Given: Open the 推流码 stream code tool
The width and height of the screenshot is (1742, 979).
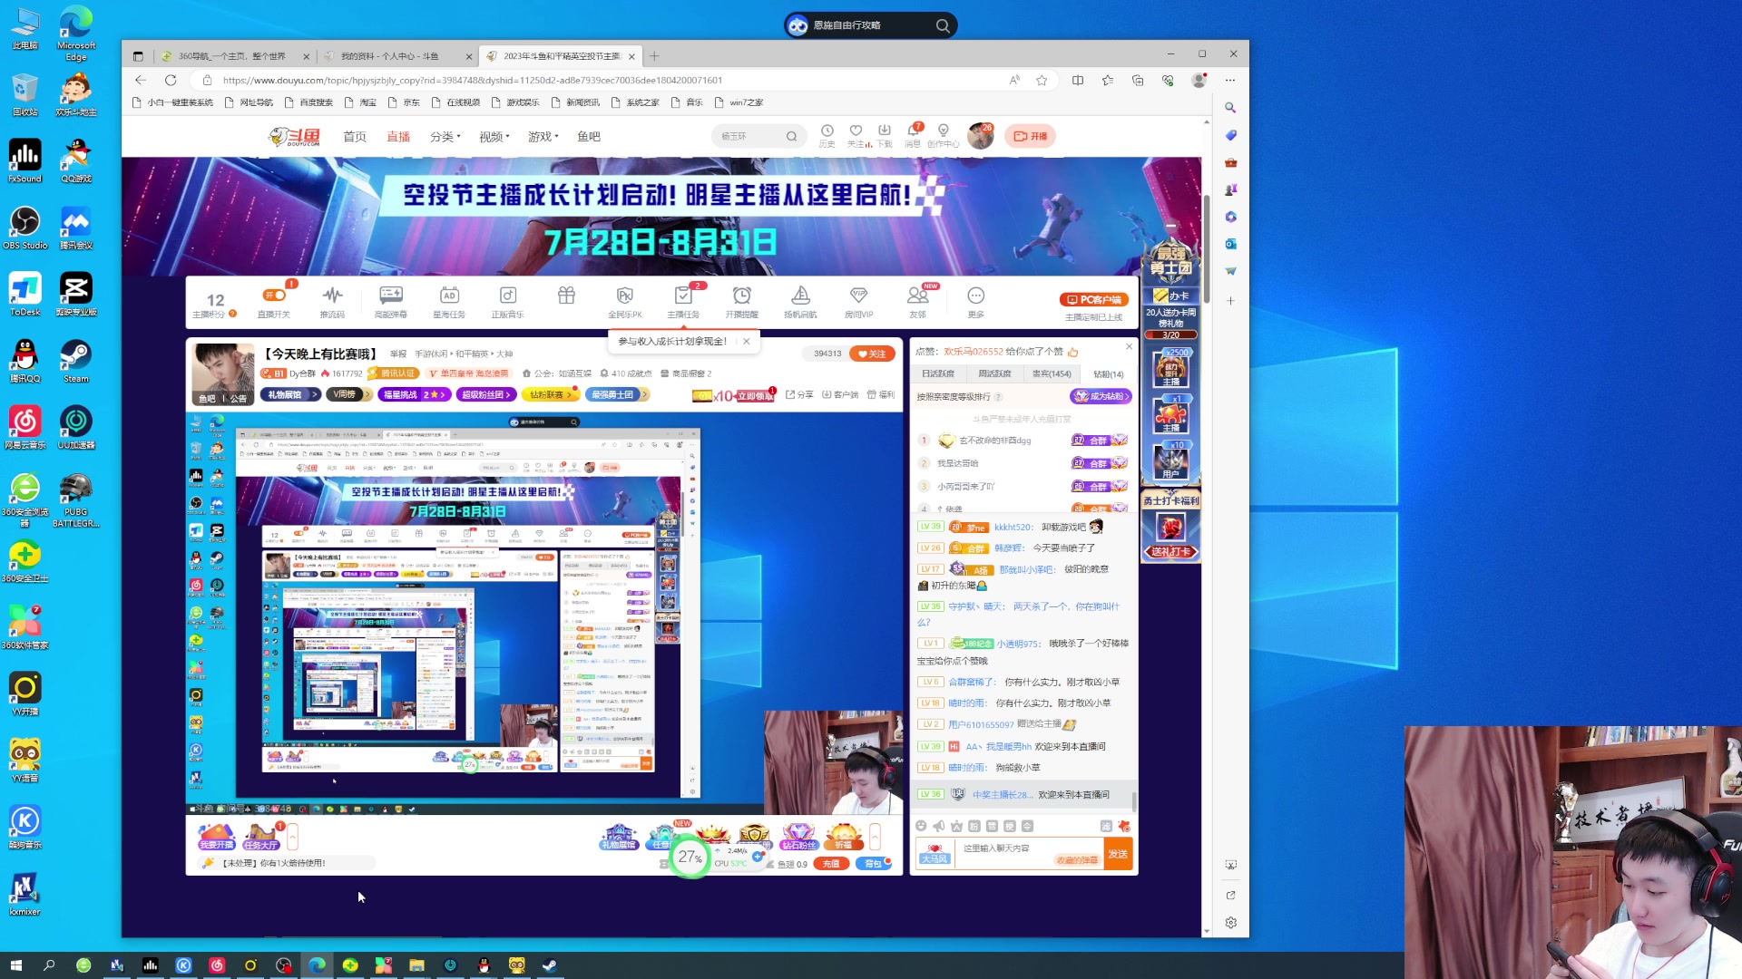Looking at the screenshot, I should [x=332, y=302].
